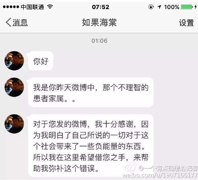Tap the sender avatar beside 你好
198x180 pixels.
14,61
